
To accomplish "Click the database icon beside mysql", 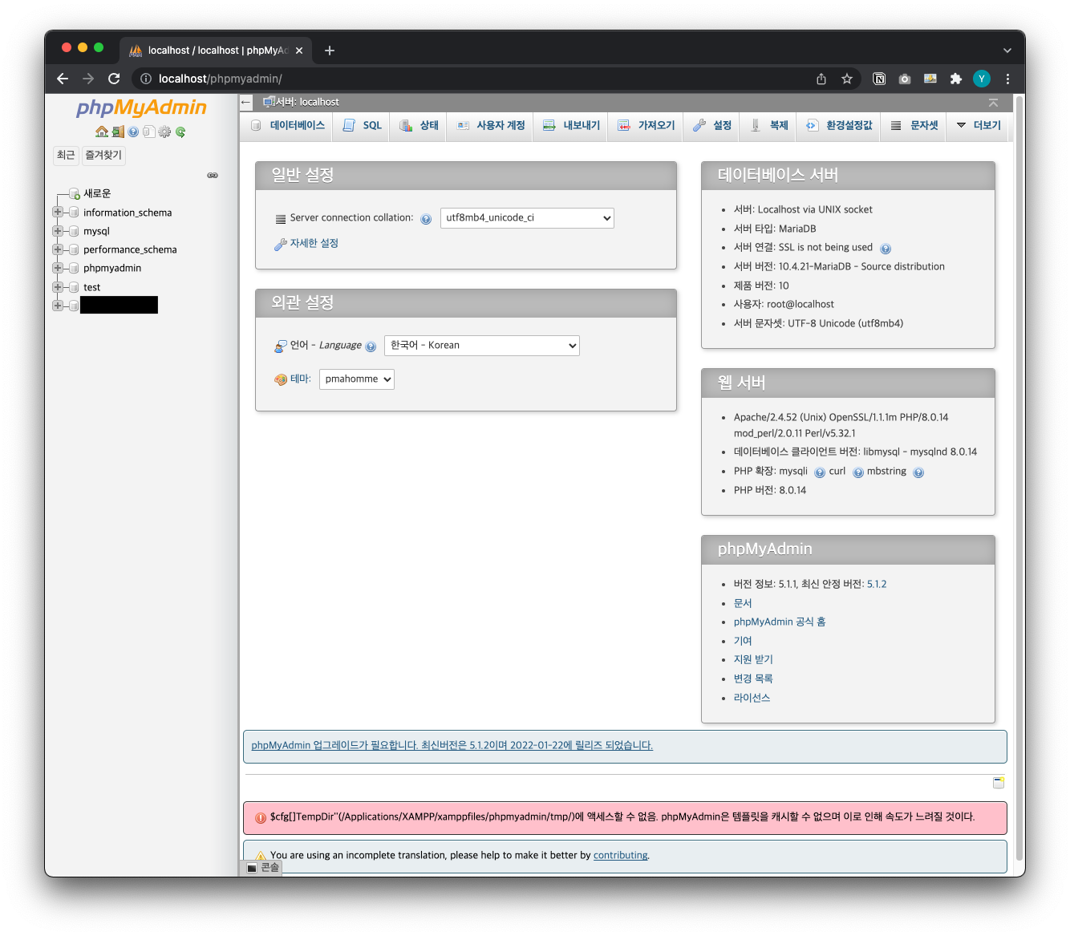I will tap(75, 231).
